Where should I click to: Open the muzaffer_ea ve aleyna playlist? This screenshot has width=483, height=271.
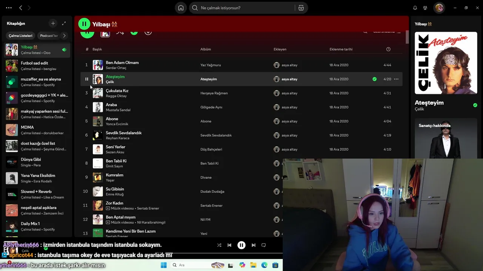pos(37,82)
